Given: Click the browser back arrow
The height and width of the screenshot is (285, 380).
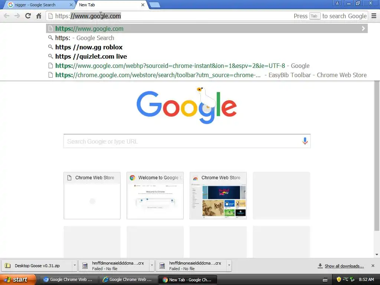Looking at the screenshot, I should point(7,16).
